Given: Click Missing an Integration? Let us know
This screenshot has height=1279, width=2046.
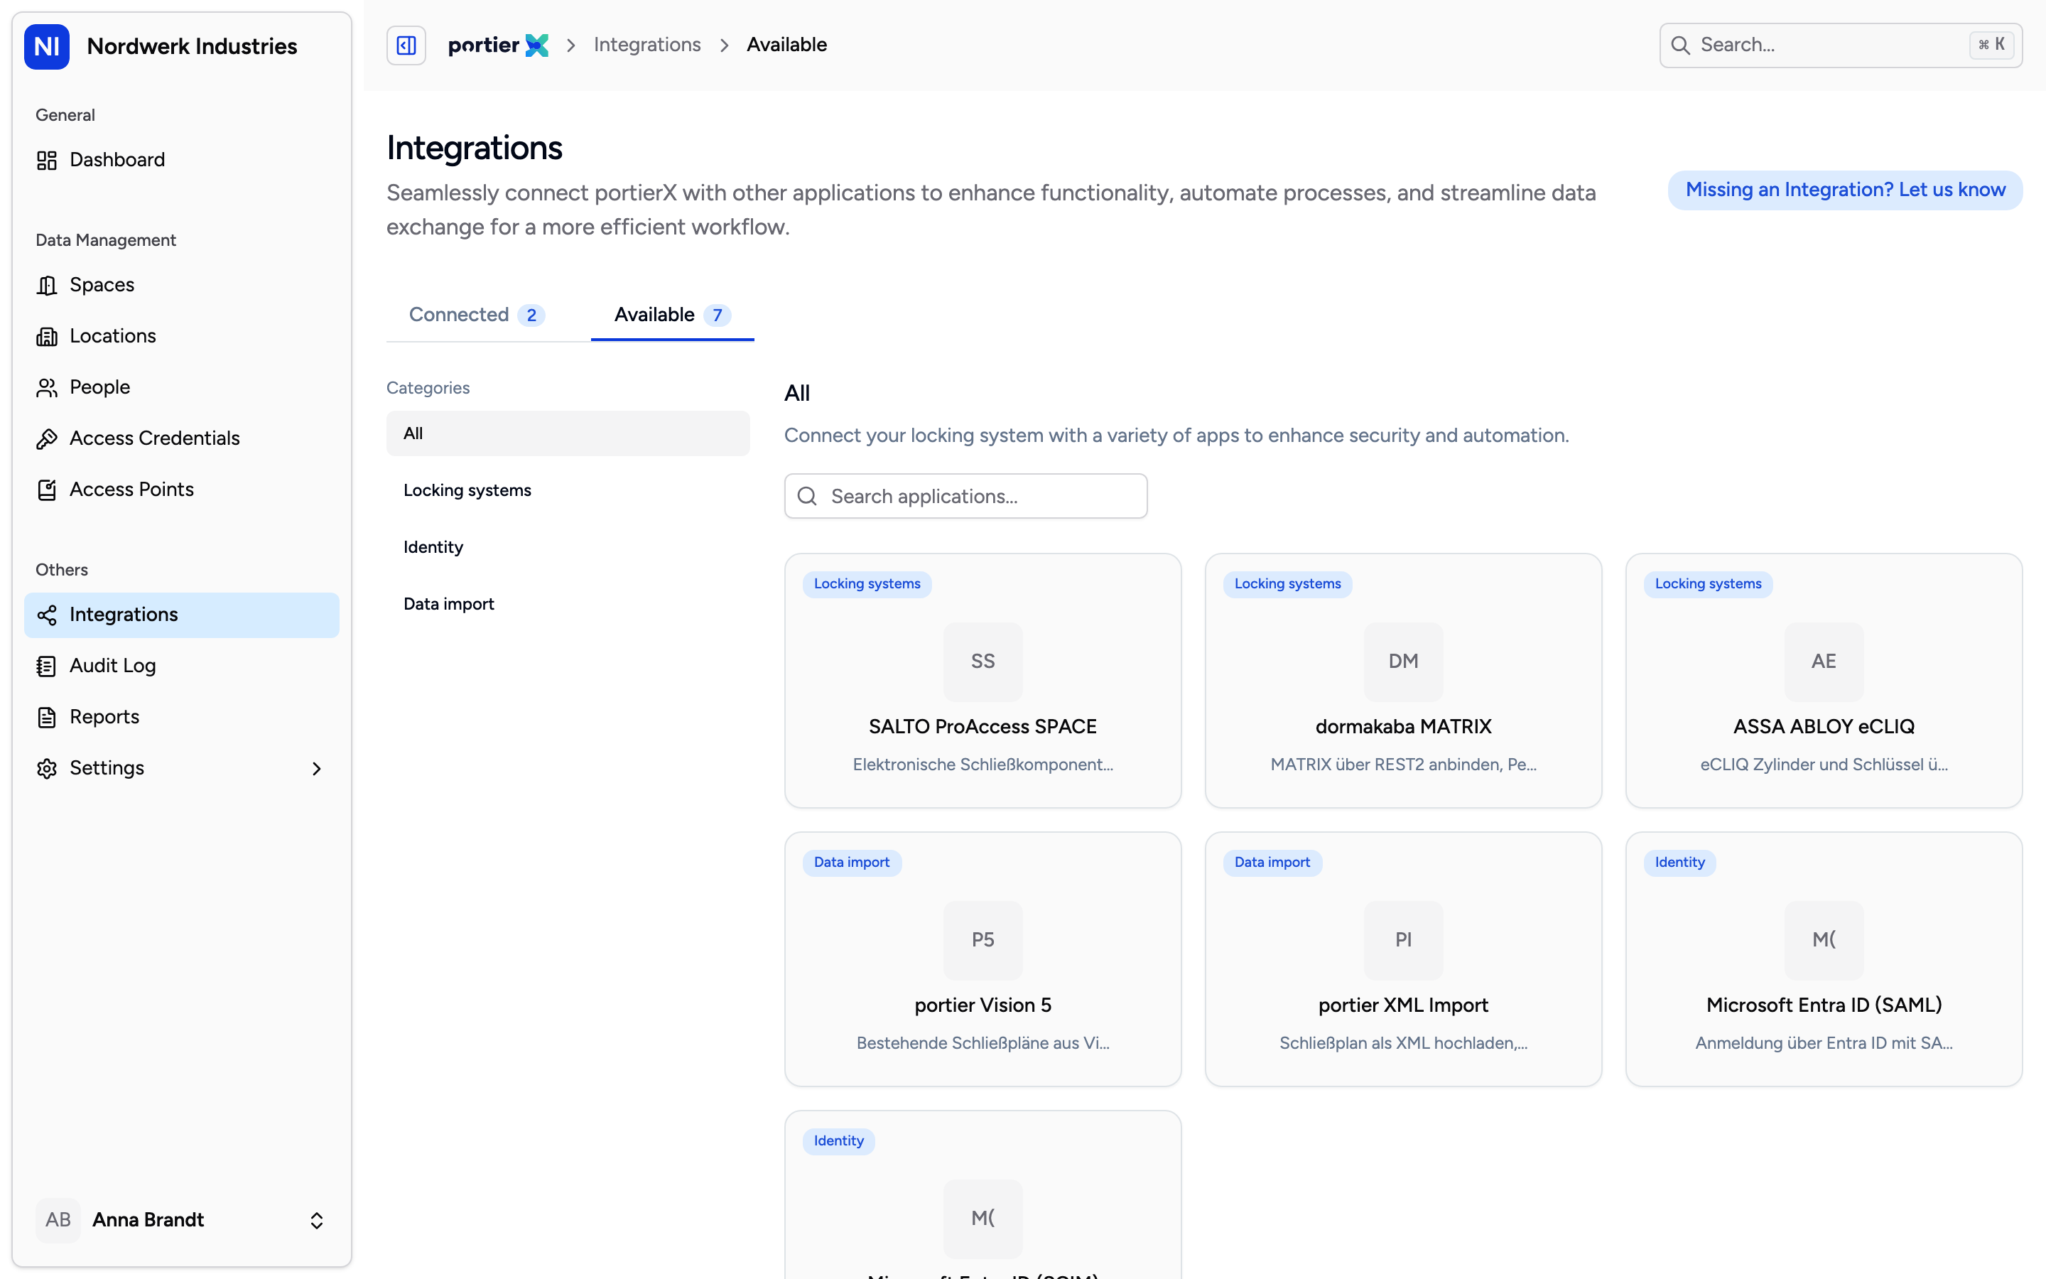Looking at the screenshot, I should [x=1845, y=190].
